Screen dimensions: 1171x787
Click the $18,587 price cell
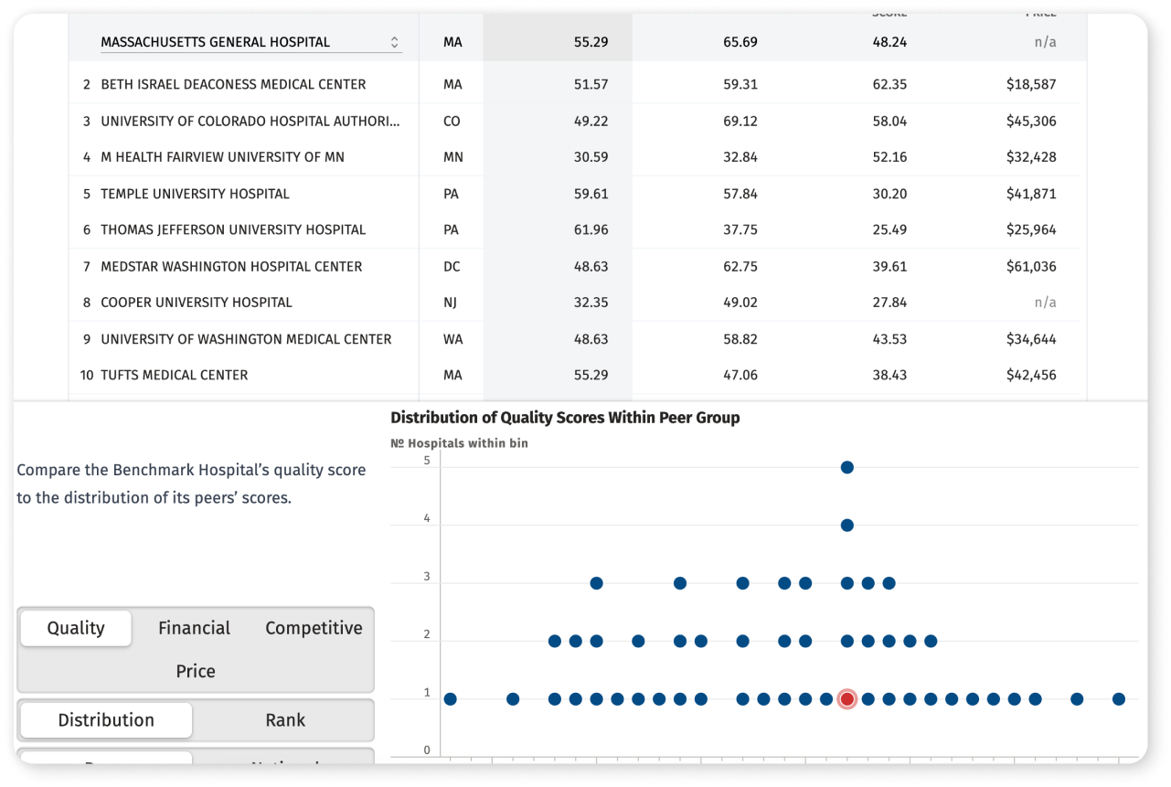[x=1031, y=84]
